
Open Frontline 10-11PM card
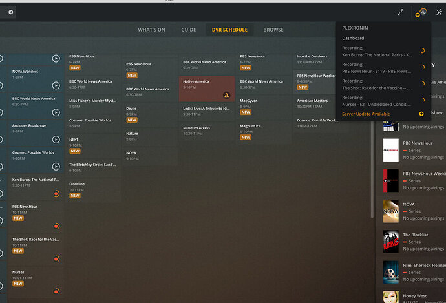93,190
